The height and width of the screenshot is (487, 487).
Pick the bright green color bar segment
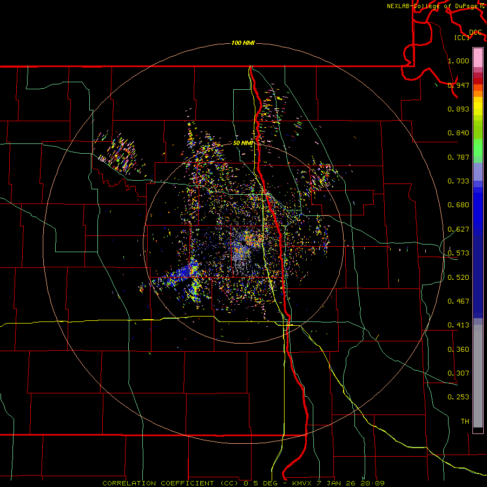coord(478,148)
